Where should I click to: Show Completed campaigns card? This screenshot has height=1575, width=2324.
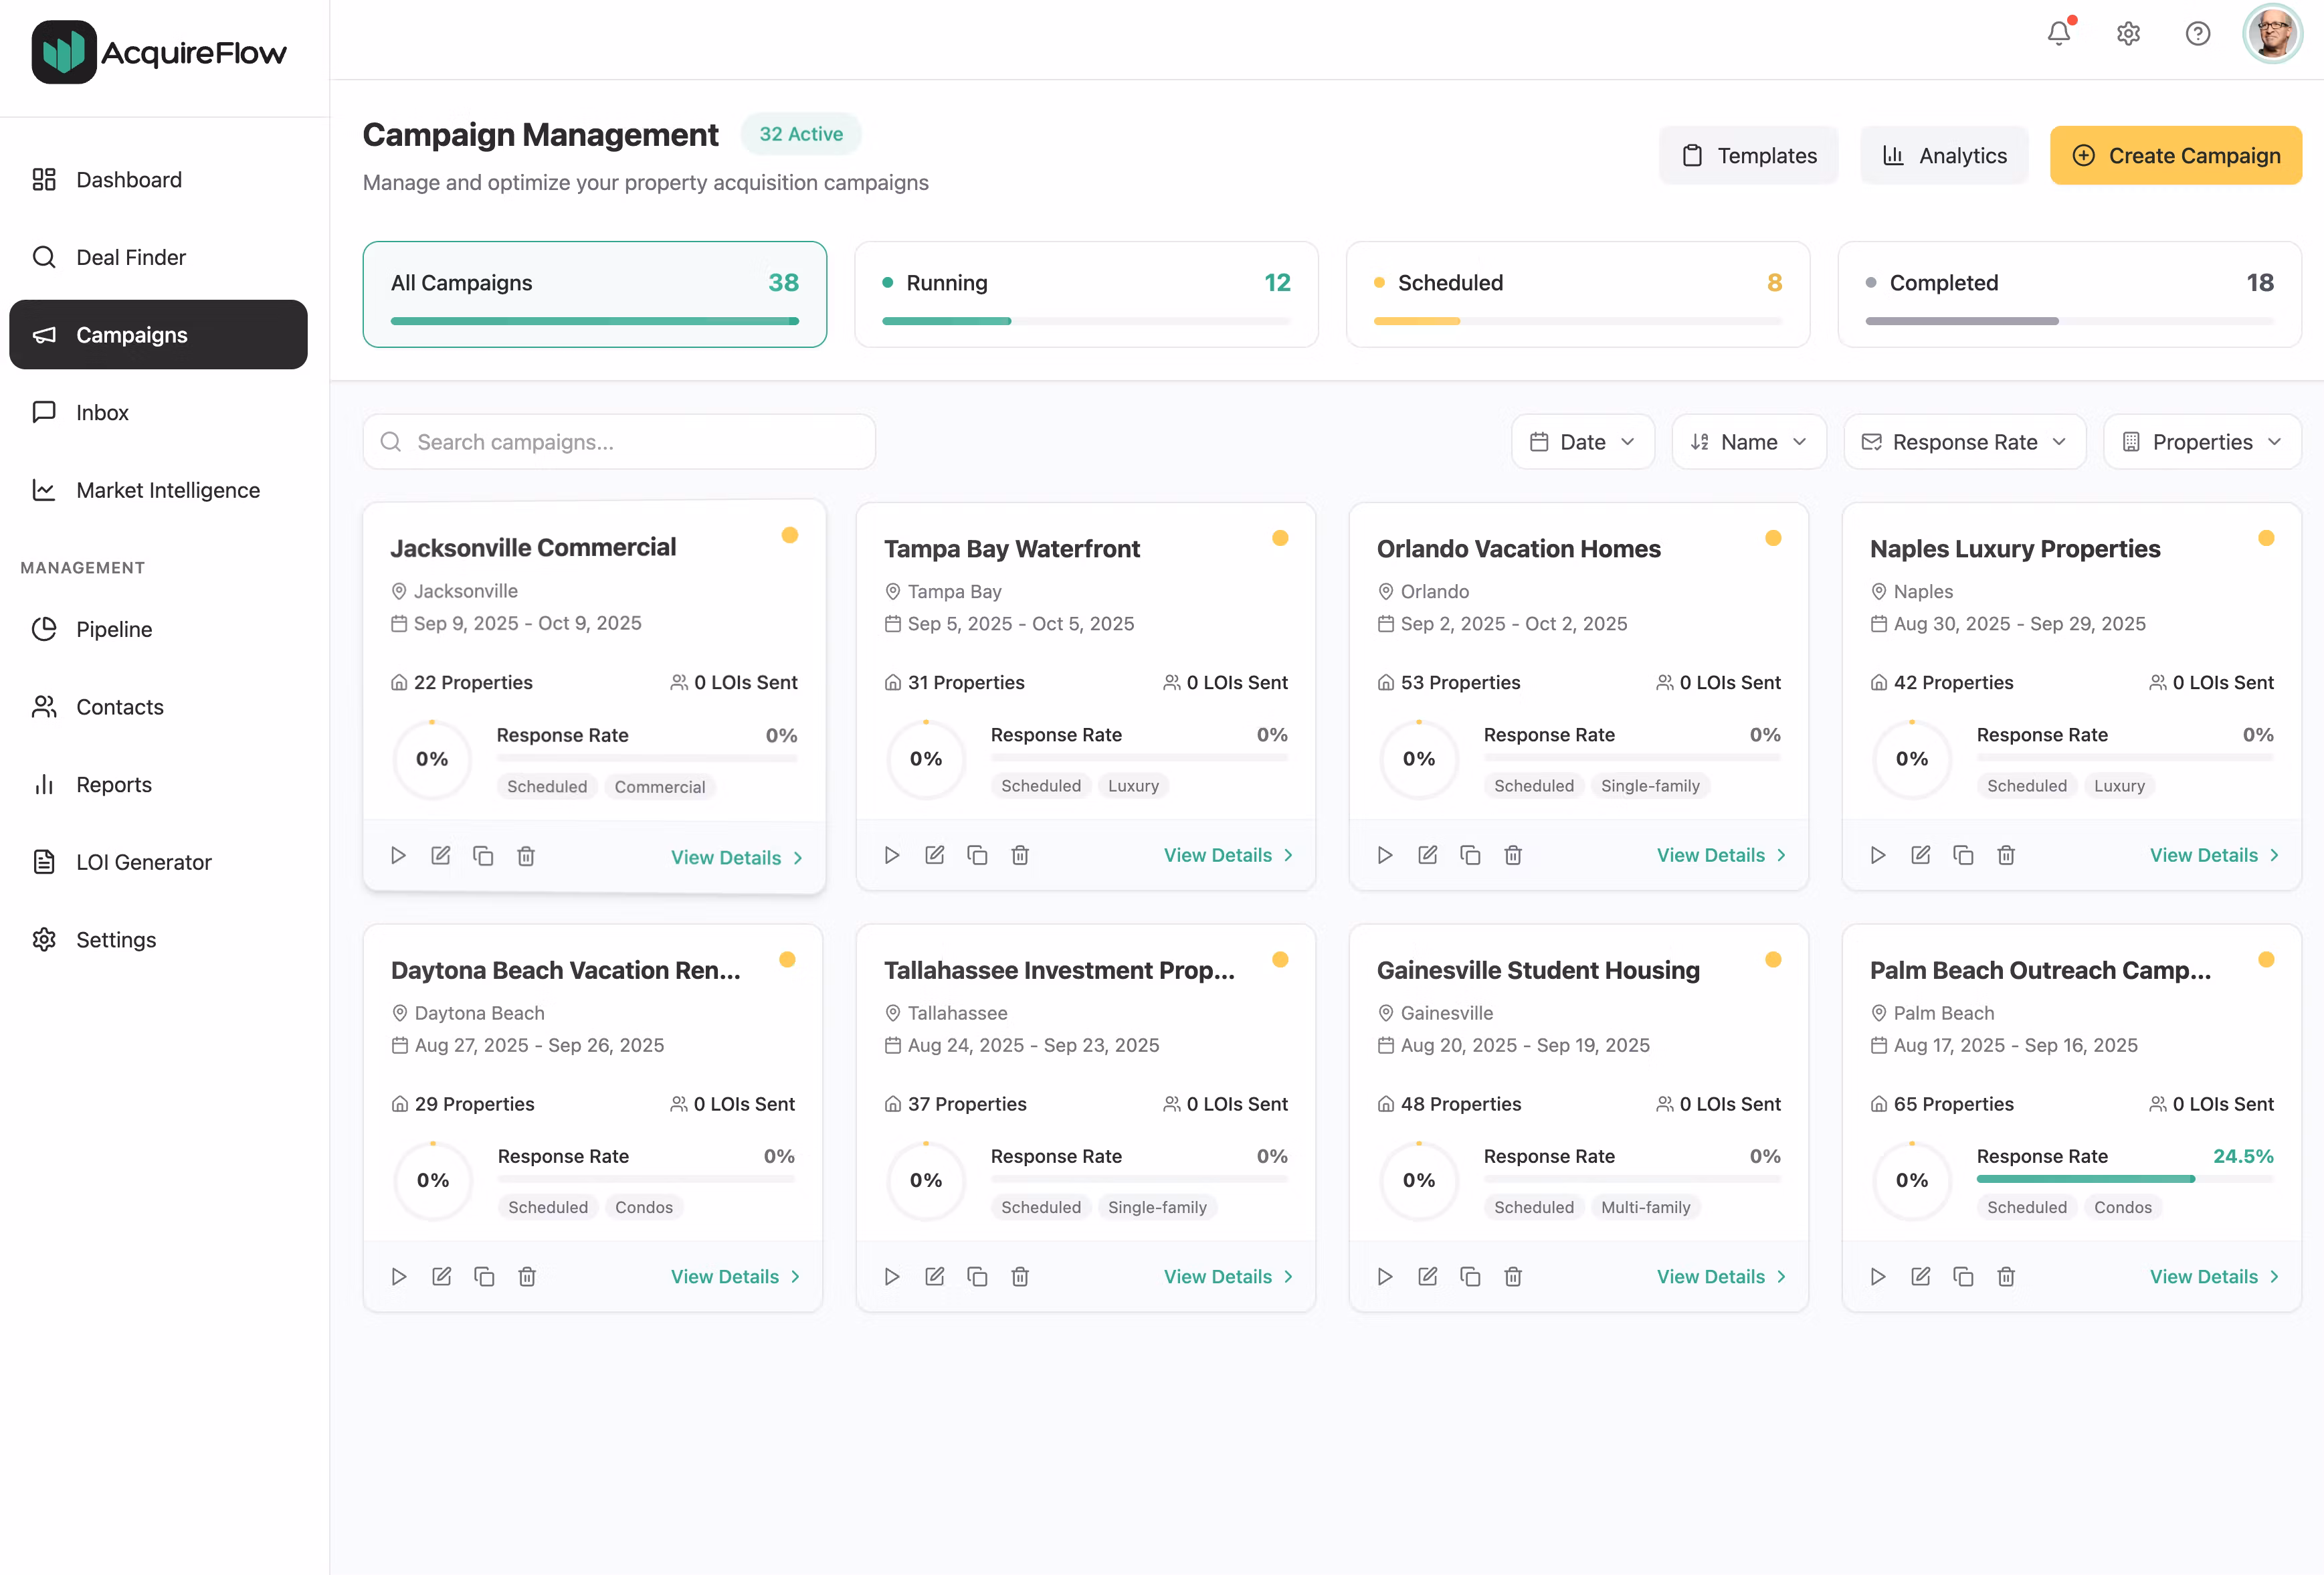pyautogui.click(x=2069, y=294)
